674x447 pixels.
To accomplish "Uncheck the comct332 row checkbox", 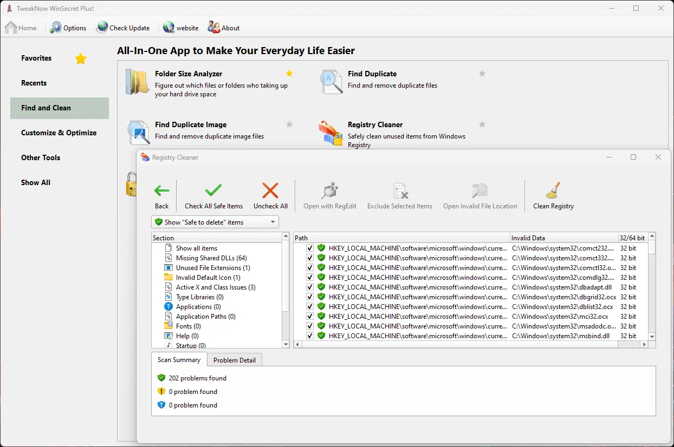I will pos(310,258).
